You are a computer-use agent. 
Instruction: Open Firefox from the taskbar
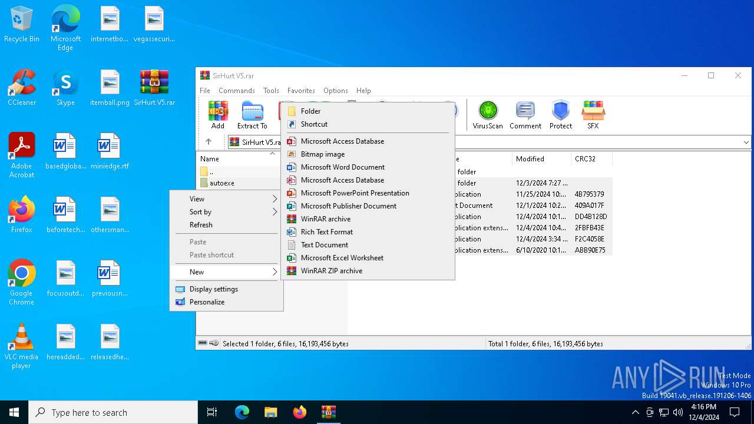pyautogui.click(x=299, y=412)
